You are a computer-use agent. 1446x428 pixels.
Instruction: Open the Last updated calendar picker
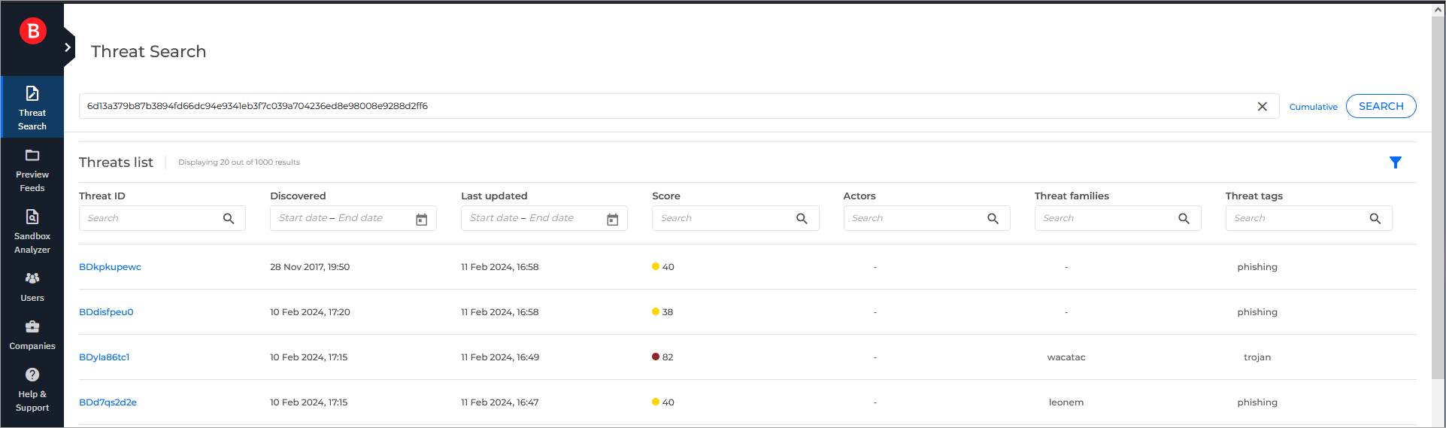pyautogui.click(x=612, y=219)
